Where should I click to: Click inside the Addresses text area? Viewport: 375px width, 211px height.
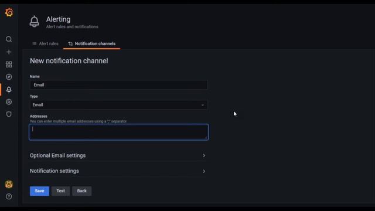coord(118,132)
